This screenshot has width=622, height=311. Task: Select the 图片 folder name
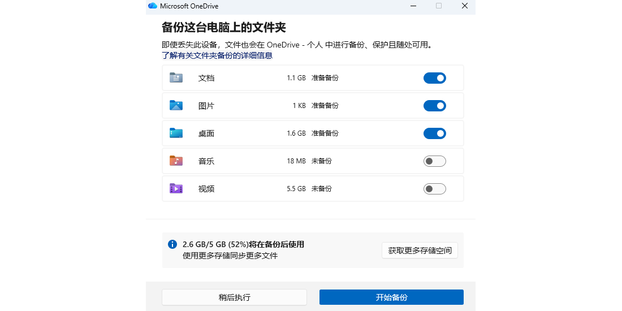pos(206,106)
